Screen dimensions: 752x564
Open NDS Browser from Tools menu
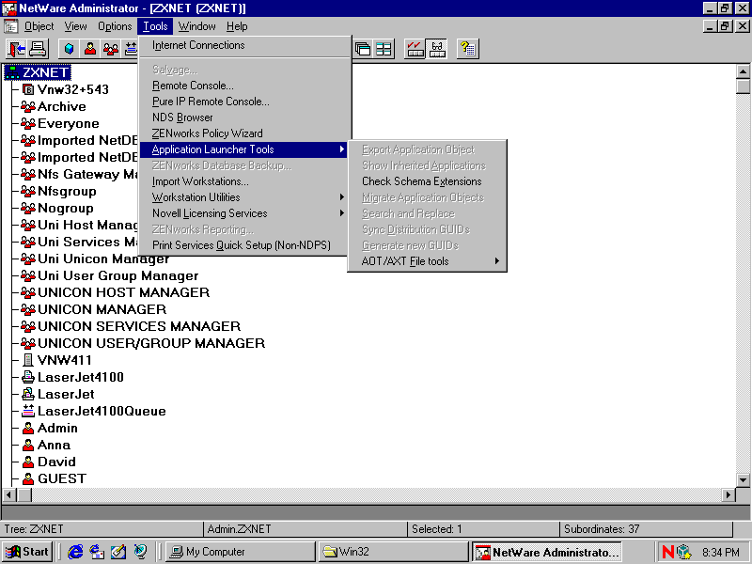(x=243, y=117)
